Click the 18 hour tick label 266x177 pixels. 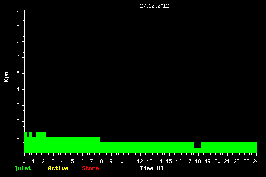(198, 161)
